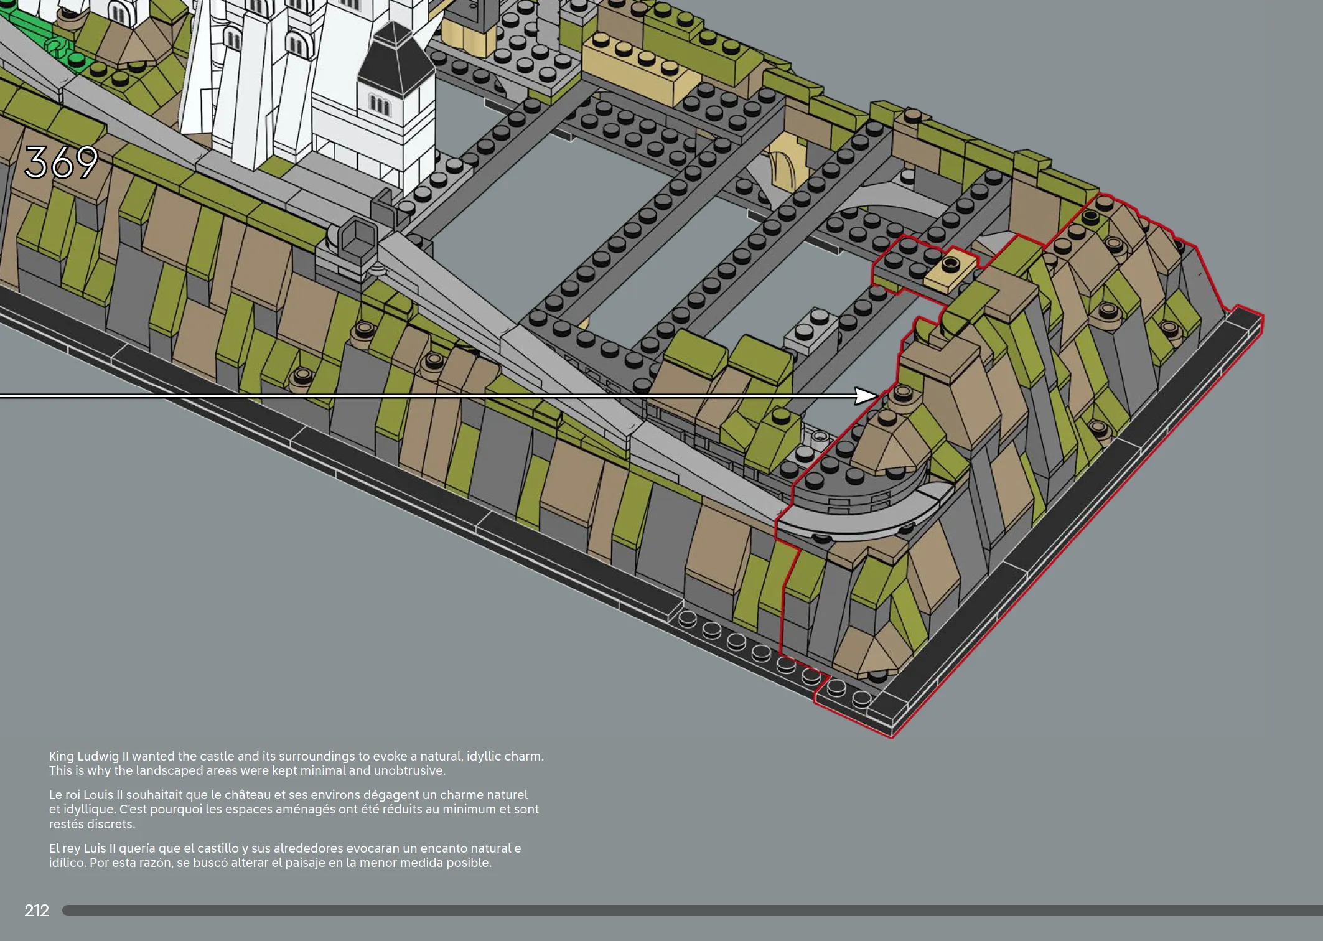Image resolution: width=1323 pixels, height=941 pixels.
Task: Click the Spanish paragraph starting 'El rey Luis II'
Action: 285,855
